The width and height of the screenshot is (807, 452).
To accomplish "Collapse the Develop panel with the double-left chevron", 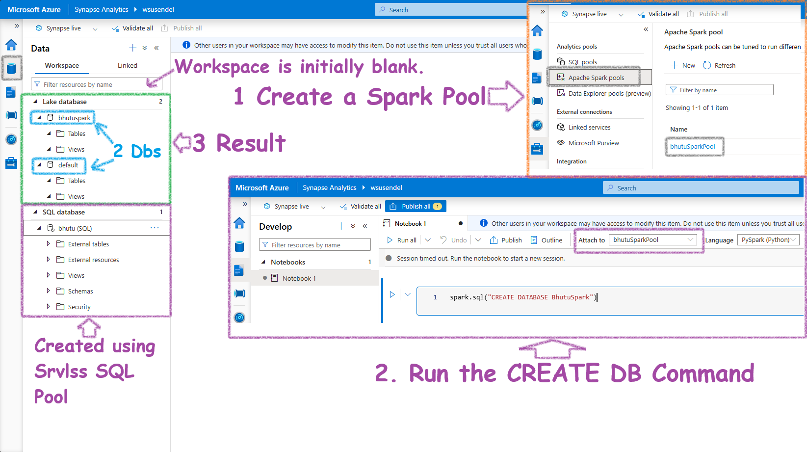I will 365,226.
